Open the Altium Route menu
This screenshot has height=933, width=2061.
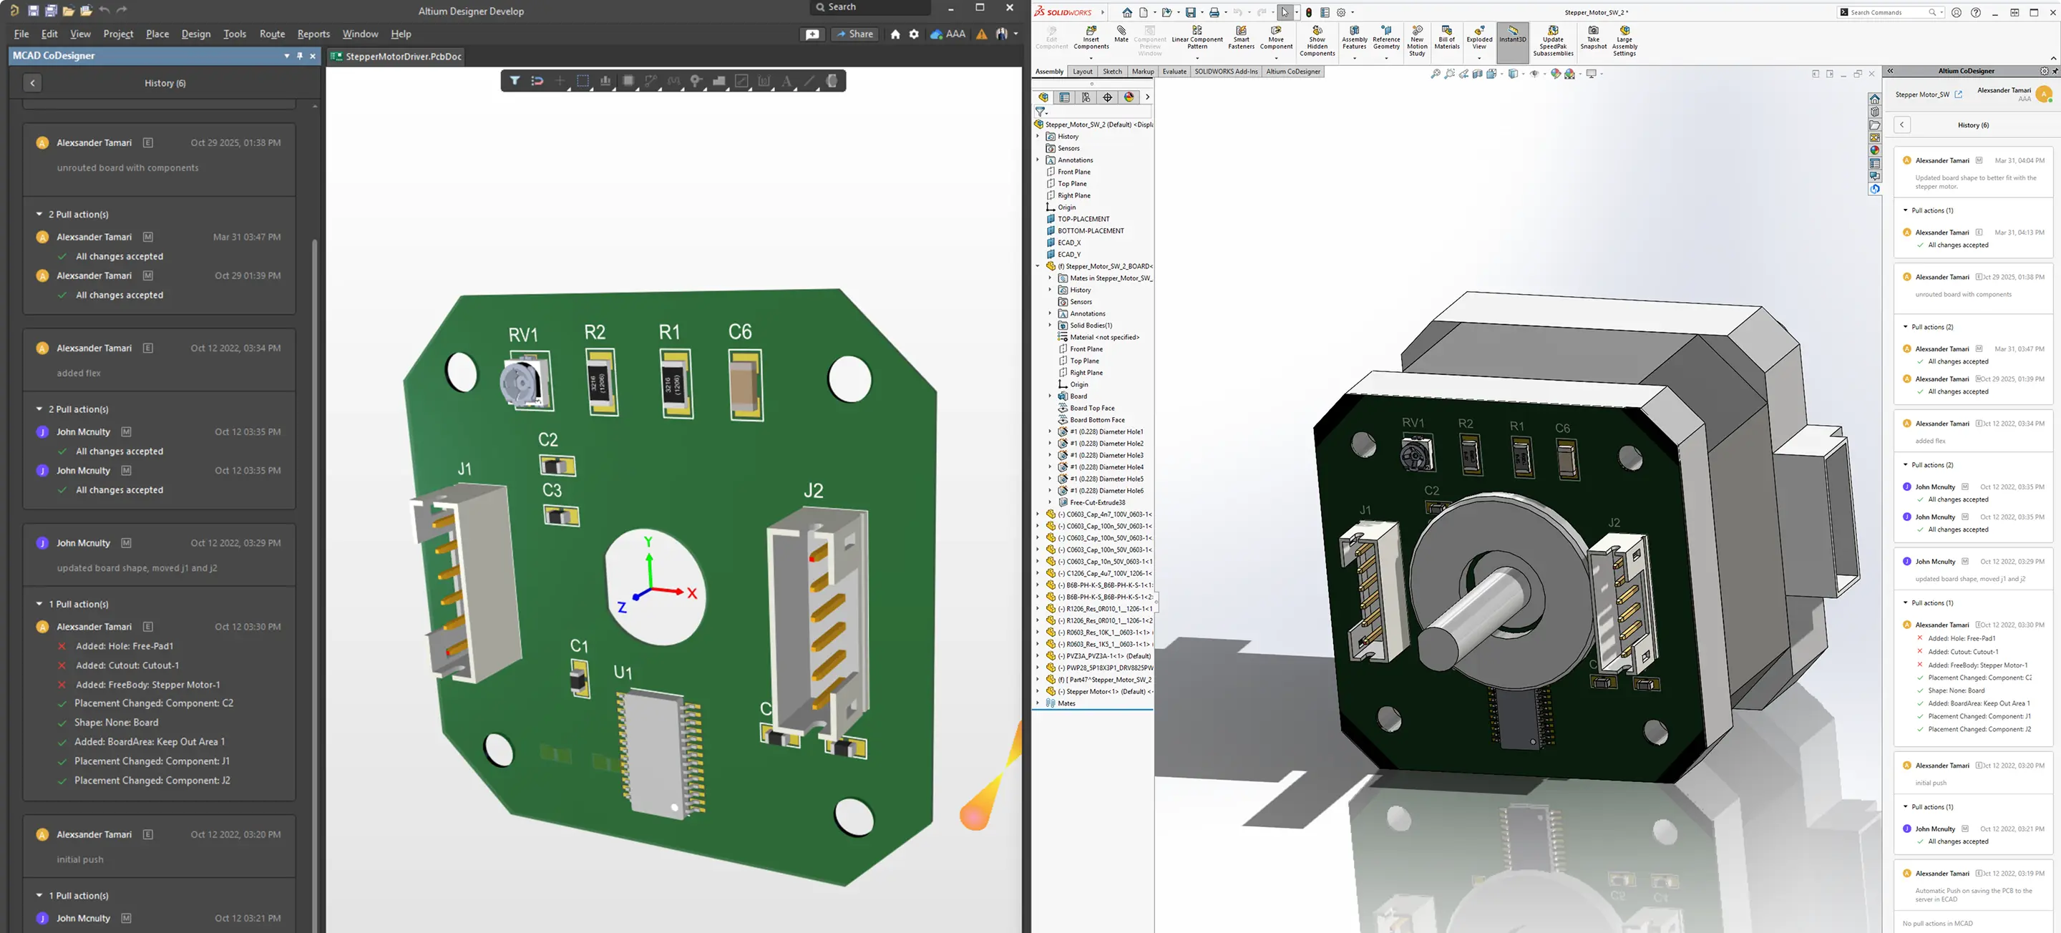[x=272, y=34]
